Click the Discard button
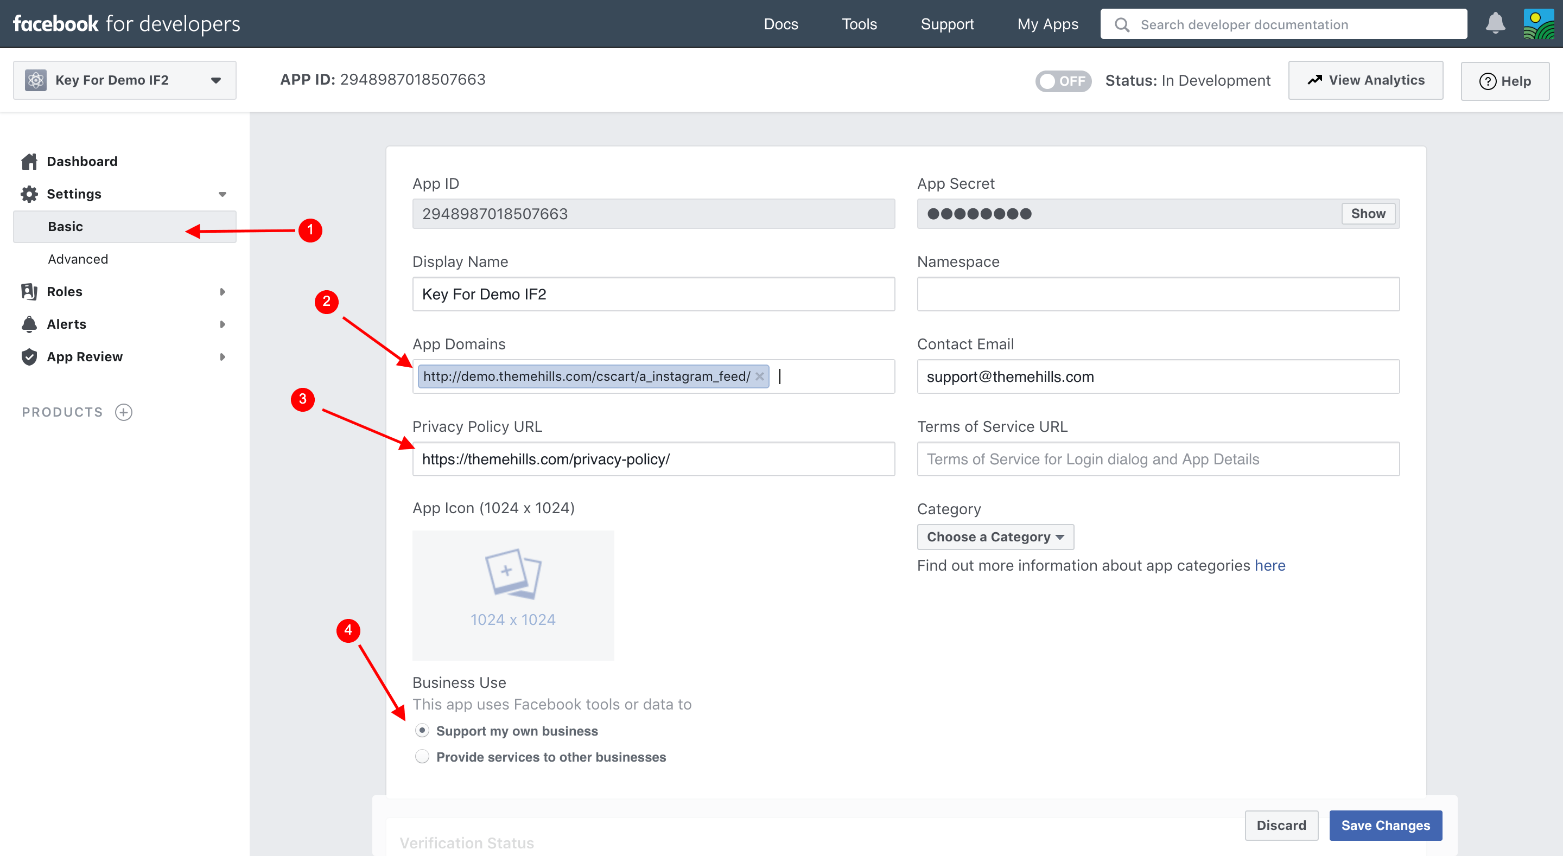1563x856 pixels. [x=1281, y=826]
